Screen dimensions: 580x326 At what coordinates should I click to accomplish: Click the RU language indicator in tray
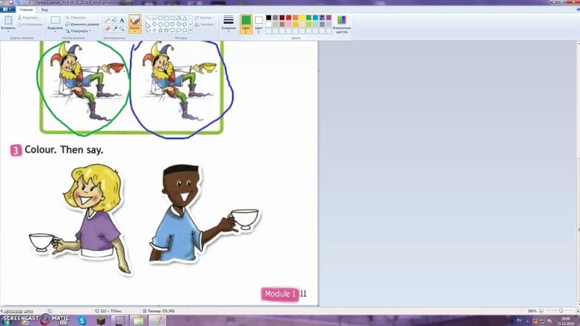(519, 320)
